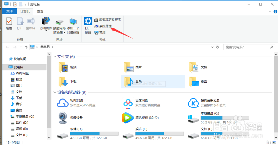This screenshot has height=145, width=278.
Task: Select the 腾讯视频 (32 位) icon
Action: (x=128, y=118)
